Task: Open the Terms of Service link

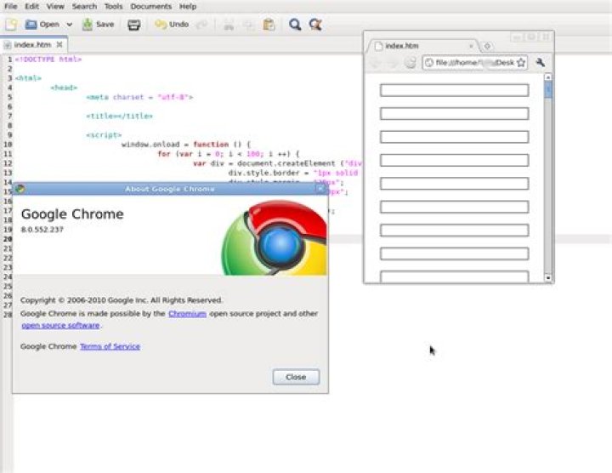Action: (x=110, y=346)
